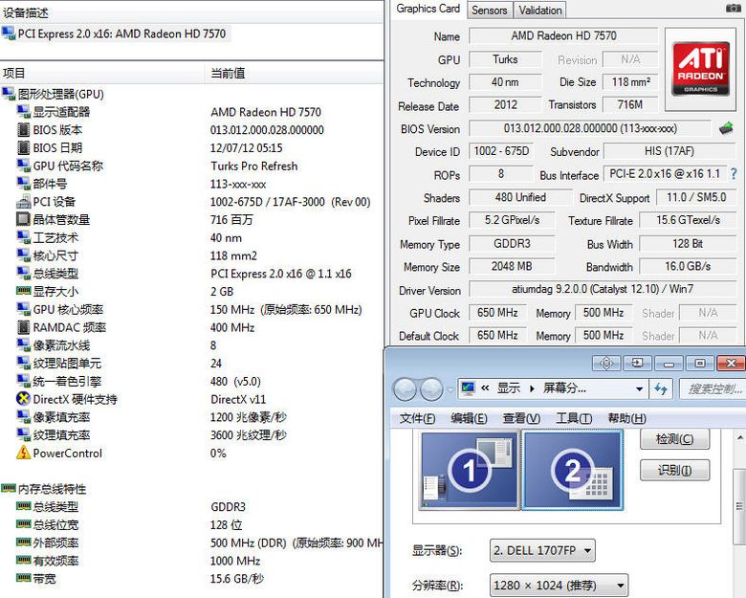Switch to the Validation tab
This screenshot has height=598, width=746.
tap(540, 10)
